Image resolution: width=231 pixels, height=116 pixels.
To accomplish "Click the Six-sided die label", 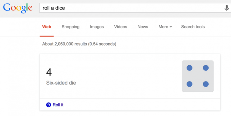I will point(61,83).
